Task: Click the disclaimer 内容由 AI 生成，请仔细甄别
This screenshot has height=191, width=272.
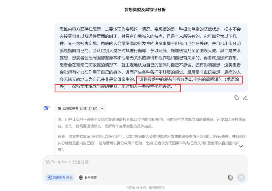Action: pos(145,187)
